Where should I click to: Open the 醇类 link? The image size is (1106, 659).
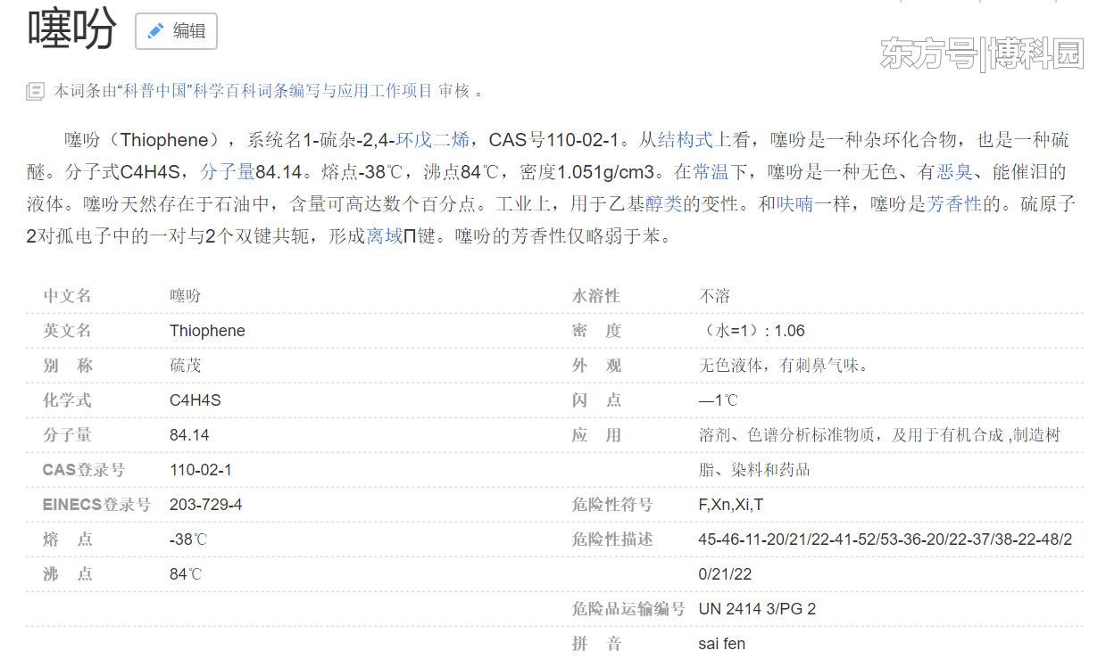click(663, 204)
